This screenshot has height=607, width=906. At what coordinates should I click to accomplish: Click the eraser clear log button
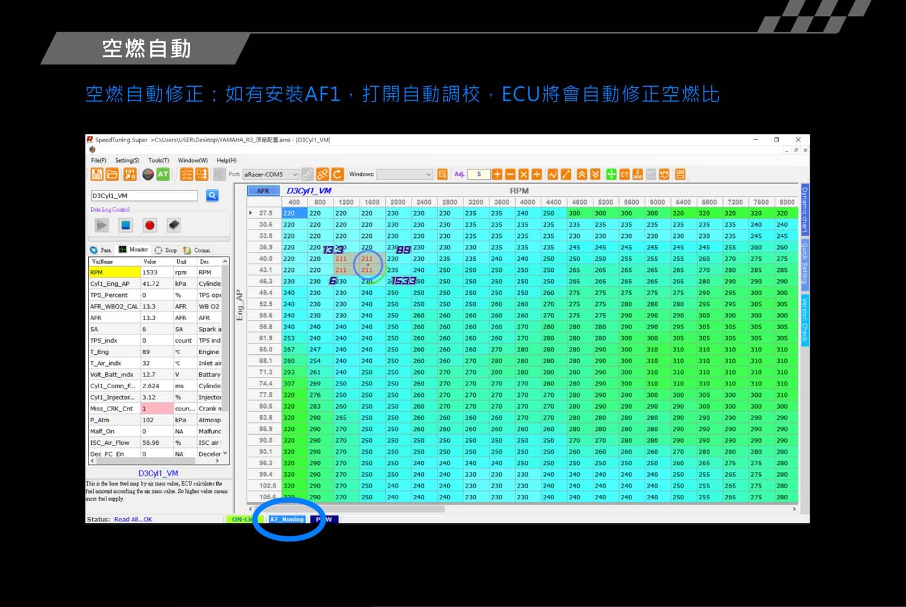click(174, 226)
